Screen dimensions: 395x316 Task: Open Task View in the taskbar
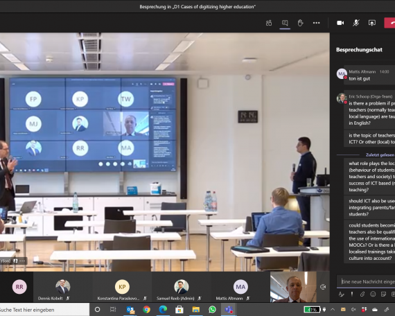pos(113,310)
